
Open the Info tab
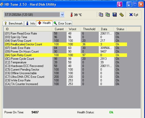coord(30,23)
